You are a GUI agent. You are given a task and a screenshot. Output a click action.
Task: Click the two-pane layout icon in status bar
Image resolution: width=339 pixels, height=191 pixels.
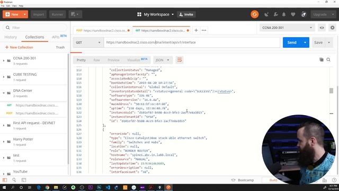[325, 180]
